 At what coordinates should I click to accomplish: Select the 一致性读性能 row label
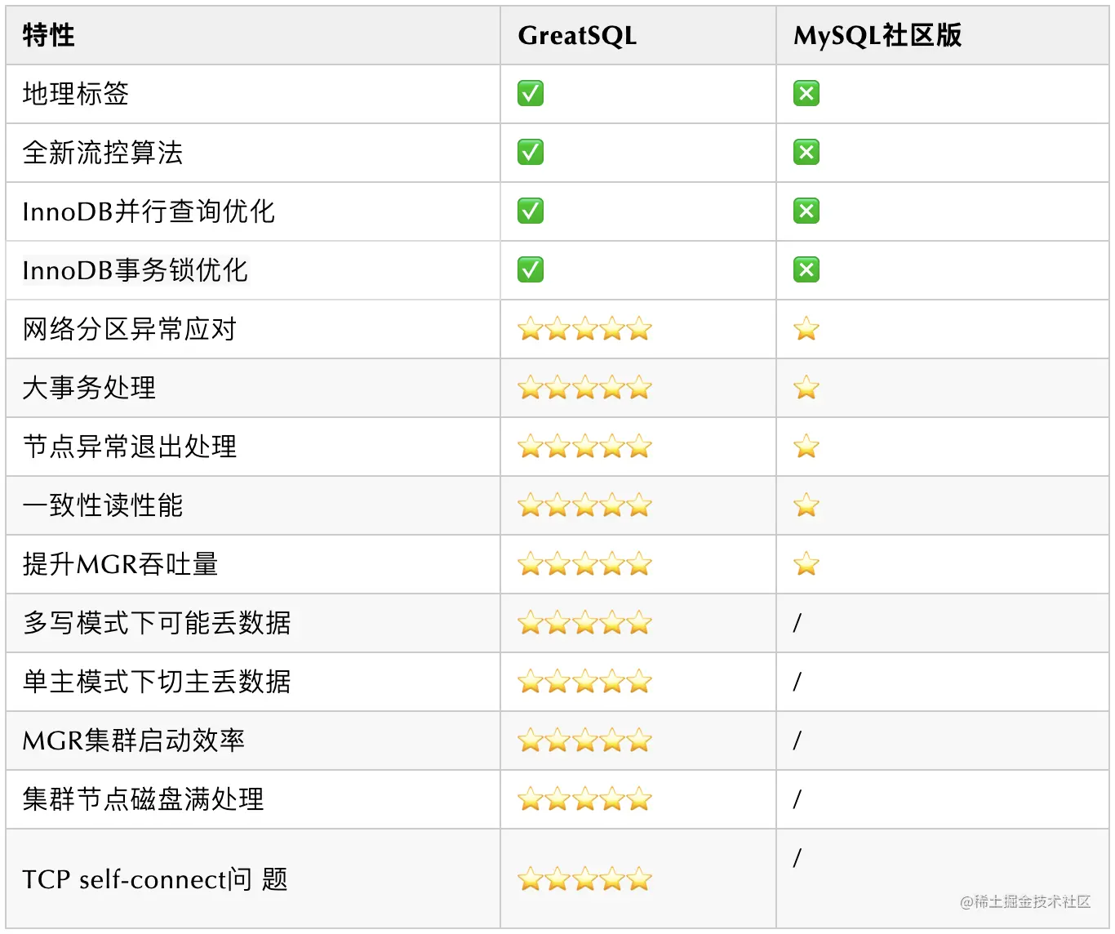click(103, 505)
